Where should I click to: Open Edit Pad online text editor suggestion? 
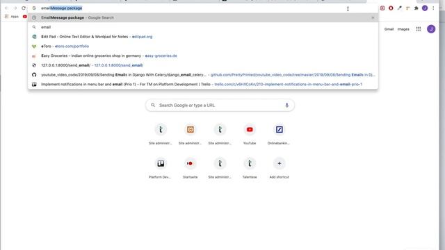tap(203, 37)
